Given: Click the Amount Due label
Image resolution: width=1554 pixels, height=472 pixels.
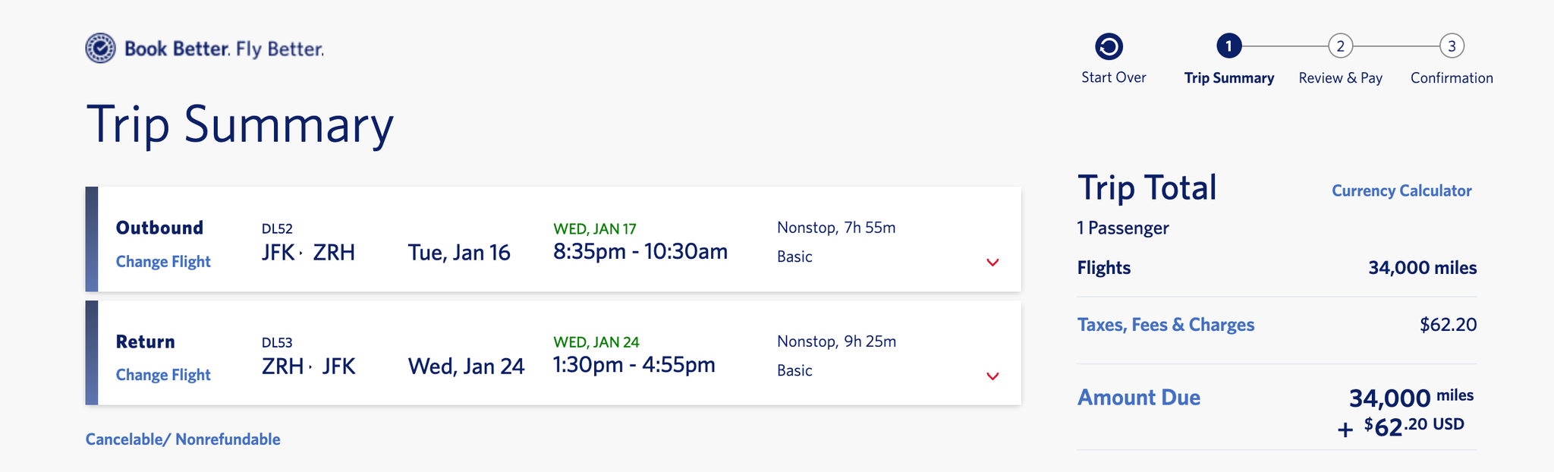Looking at the screenshot, I should pos(1138,397).
